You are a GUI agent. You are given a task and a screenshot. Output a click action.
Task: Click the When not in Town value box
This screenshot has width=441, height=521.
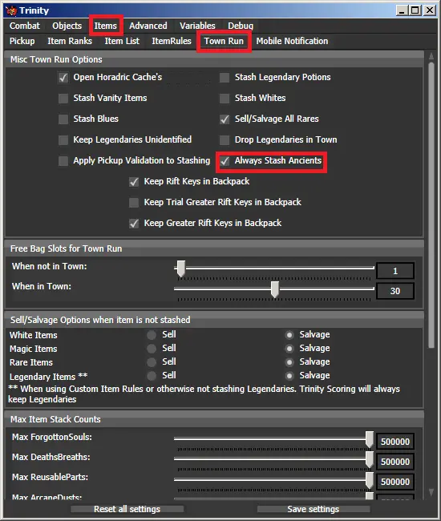tap(395, 271)
